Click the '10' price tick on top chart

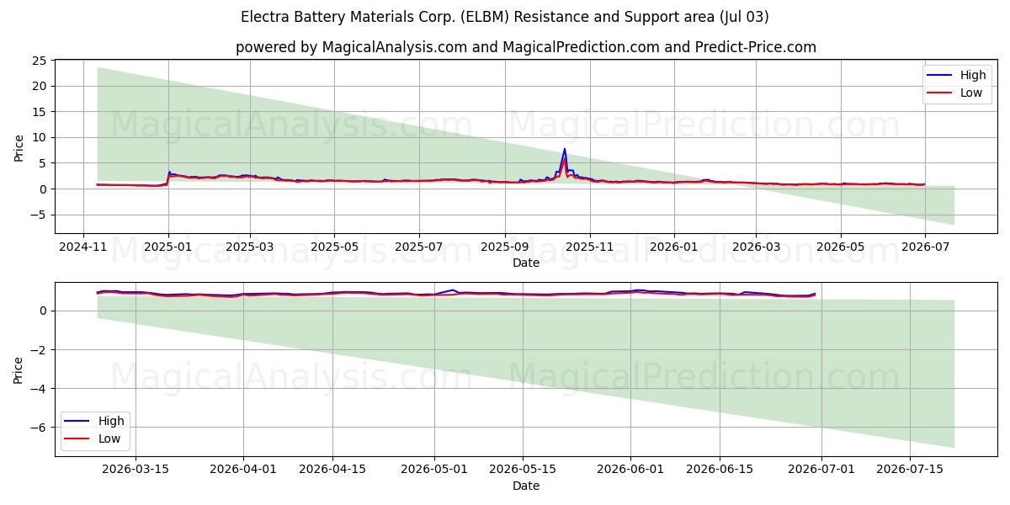pos(39,137)
